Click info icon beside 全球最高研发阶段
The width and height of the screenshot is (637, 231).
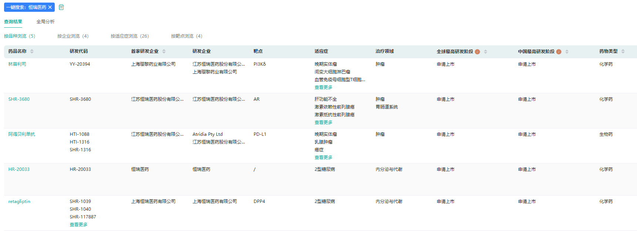(x=477, y=52)
